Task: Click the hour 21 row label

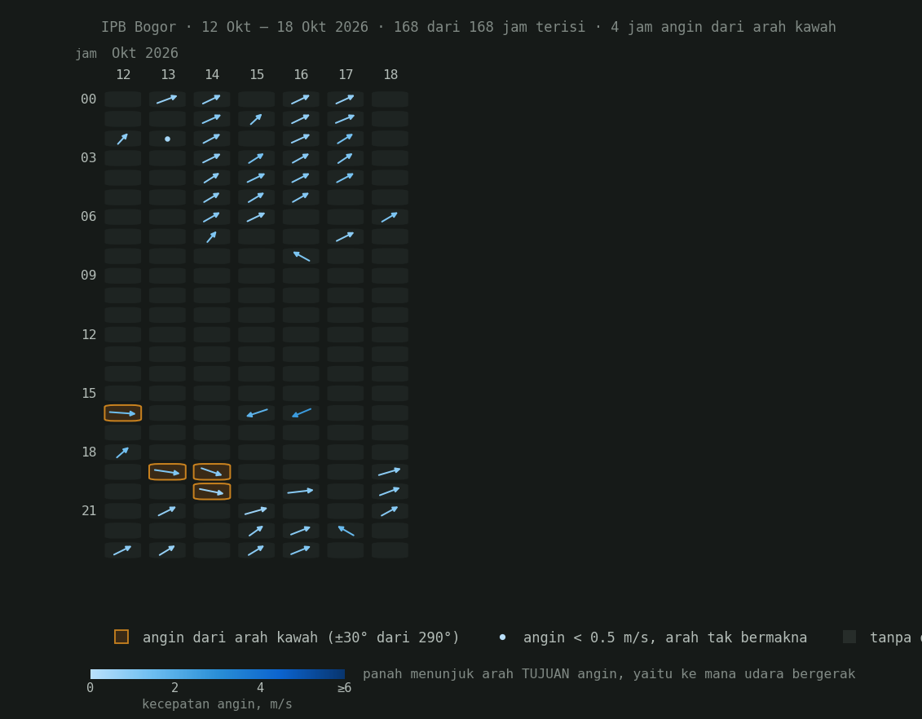Action: pos(89,511)
